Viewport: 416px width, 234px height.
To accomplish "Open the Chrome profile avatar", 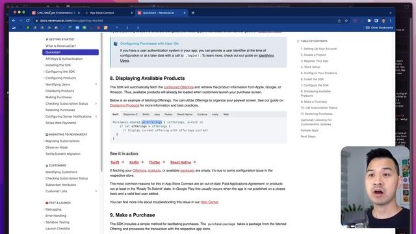I will (x=383, y=20).
